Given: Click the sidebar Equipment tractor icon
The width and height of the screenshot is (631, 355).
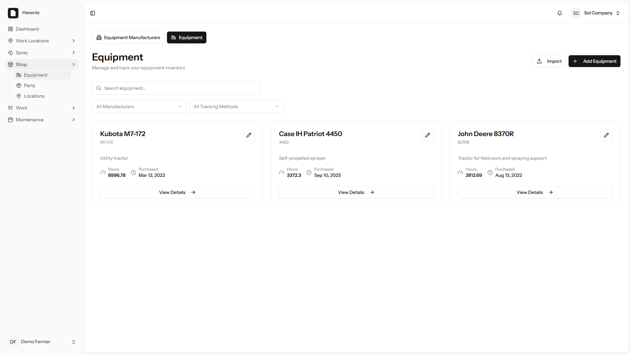Looking at the screenshot, I should tap(19, 75).
